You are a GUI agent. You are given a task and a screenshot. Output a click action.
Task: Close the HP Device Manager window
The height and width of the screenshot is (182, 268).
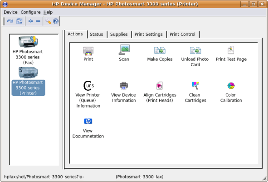click(x=262, y=4)
